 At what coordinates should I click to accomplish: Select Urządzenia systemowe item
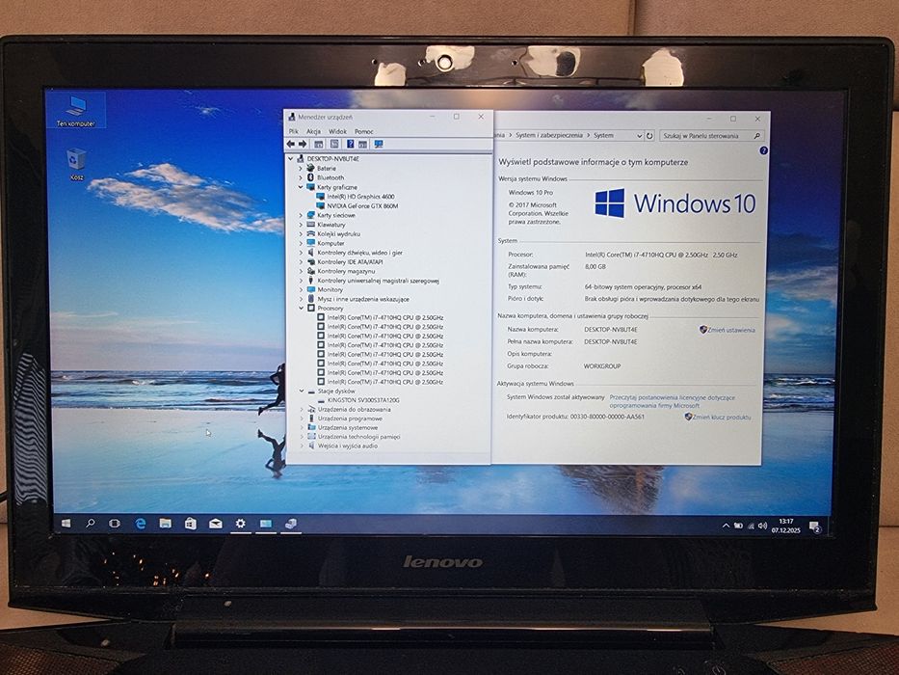click(x=348, y=427)
